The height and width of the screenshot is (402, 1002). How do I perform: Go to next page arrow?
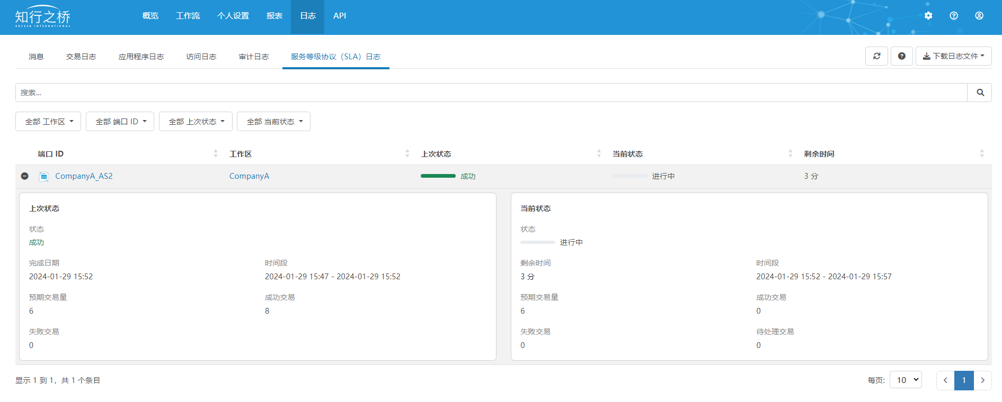(x=982, y=380)
